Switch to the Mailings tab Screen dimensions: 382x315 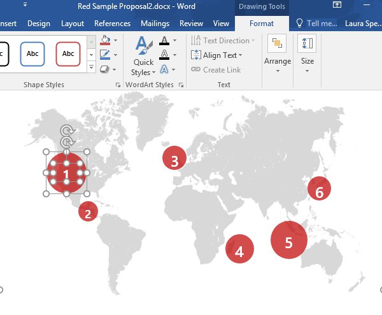click(x=155, y=24)
